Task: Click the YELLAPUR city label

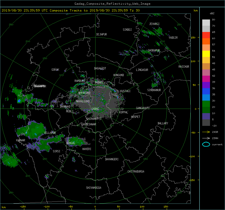Action: (50, 133)
